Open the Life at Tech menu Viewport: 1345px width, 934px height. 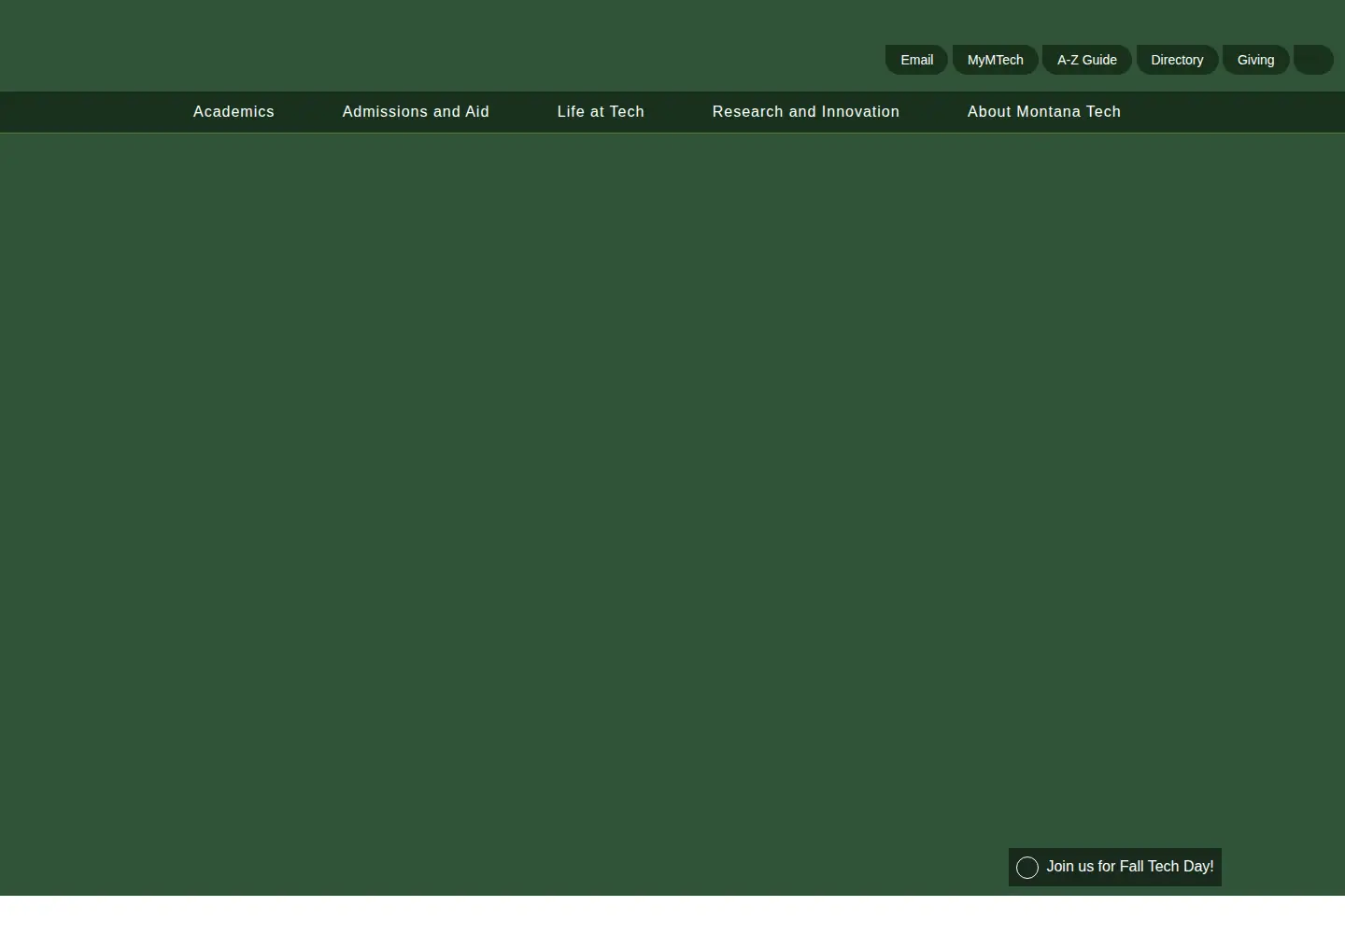[601, 112]
